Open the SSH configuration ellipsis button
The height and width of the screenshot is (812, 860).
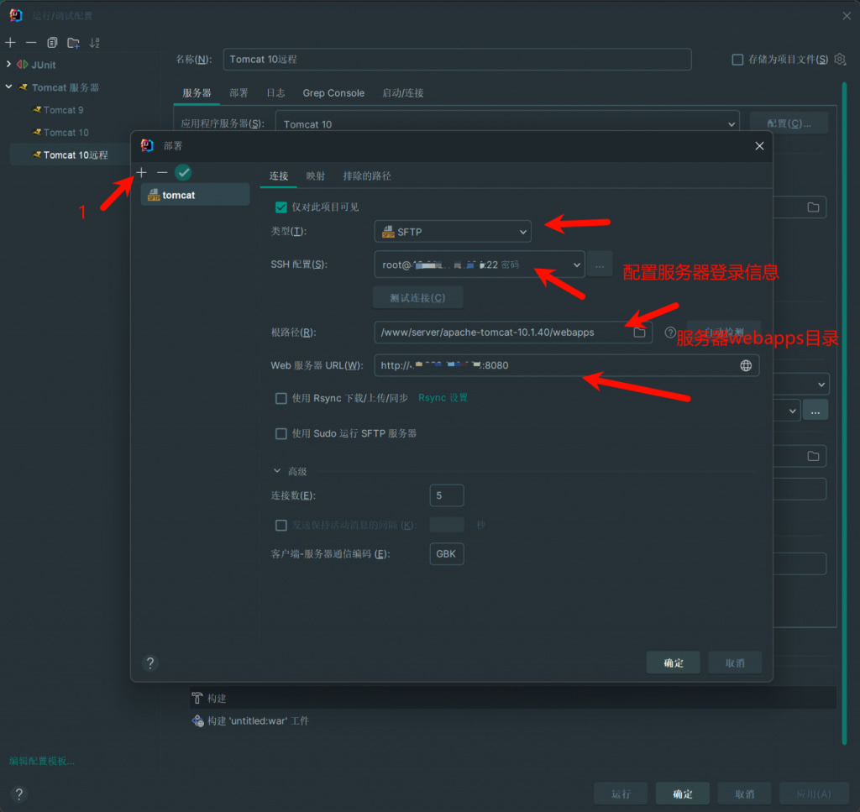tap(600, 265)
